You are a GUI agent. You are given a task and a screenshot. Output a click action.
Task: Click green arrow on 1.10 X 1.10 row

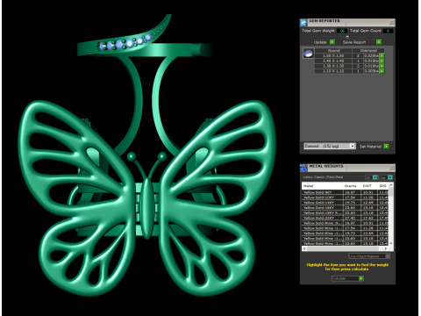click(382, 71)
